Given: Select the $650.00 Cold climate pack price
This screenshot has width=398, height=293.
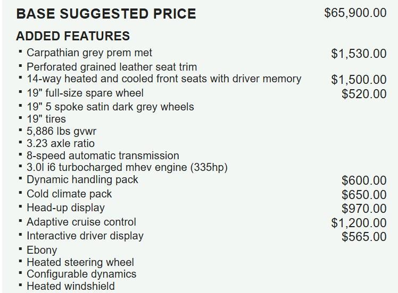Looking at the screenshot, I should click(364, 195).
